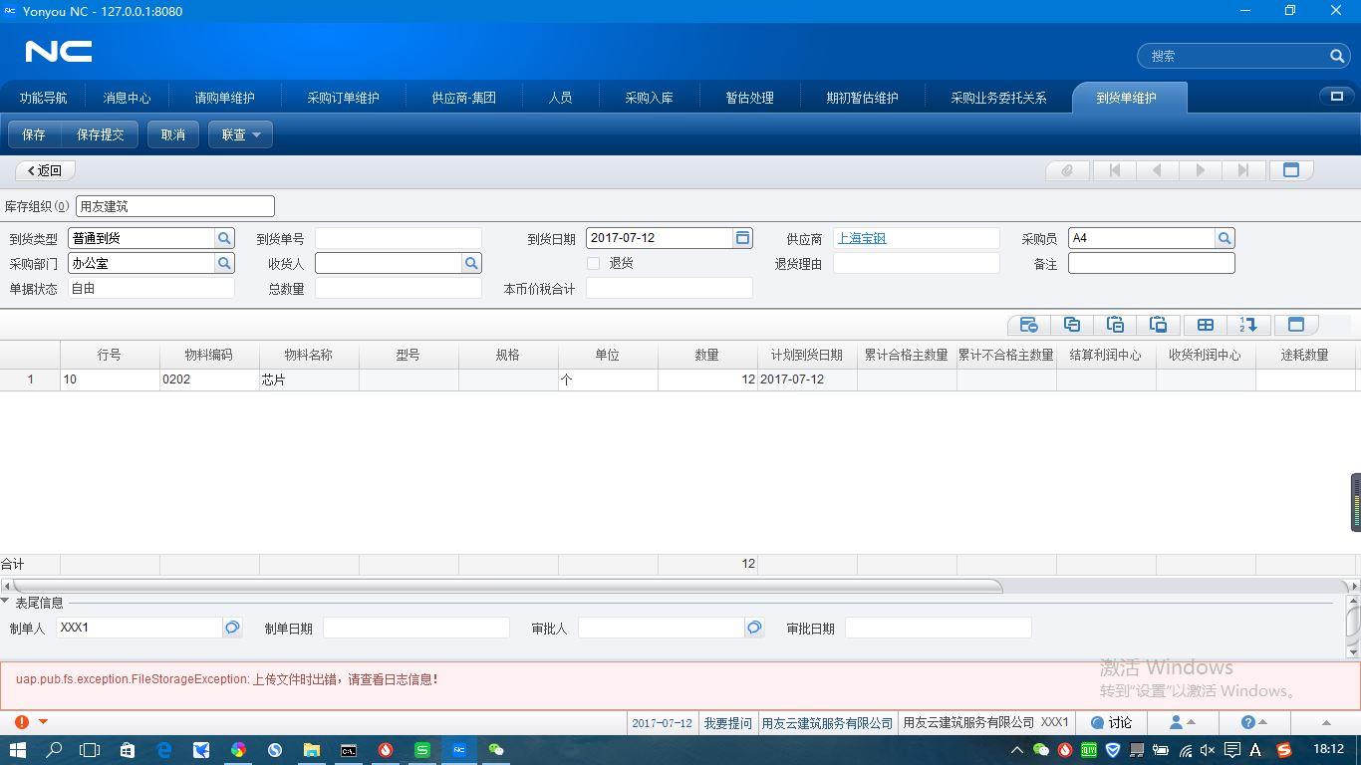Image resolution: width=1361 pixels, height=765 pixels.
Task: Expand the status bar up arrow
Action: (1325, 723)
